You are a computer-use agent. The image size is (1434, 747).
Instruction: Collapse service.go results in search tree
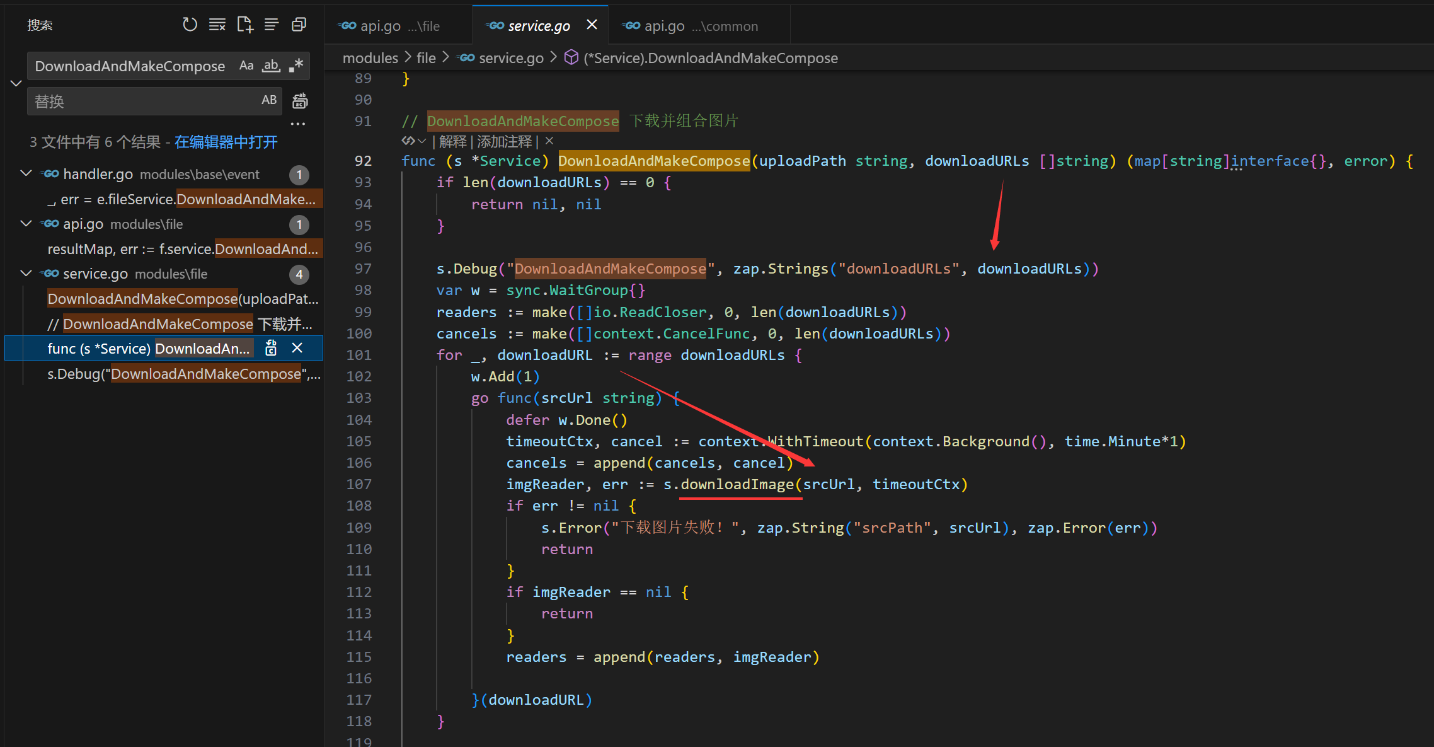[x=26, y=273]
